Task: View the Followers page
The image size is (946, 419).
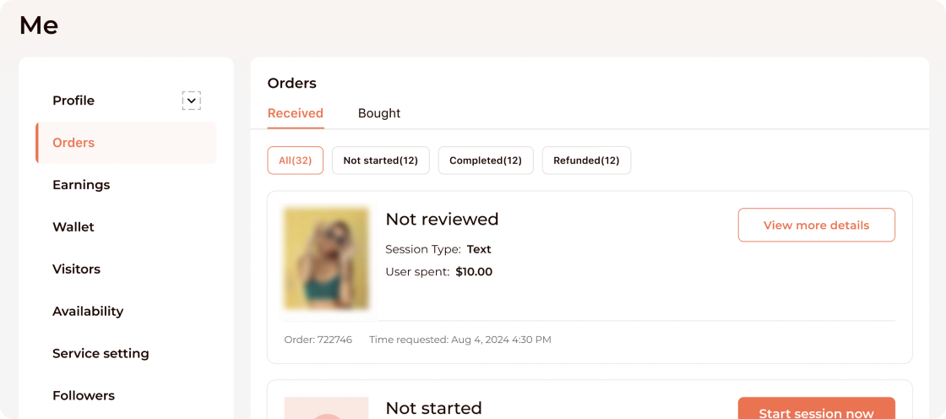Action: click(x=84, y=396)
